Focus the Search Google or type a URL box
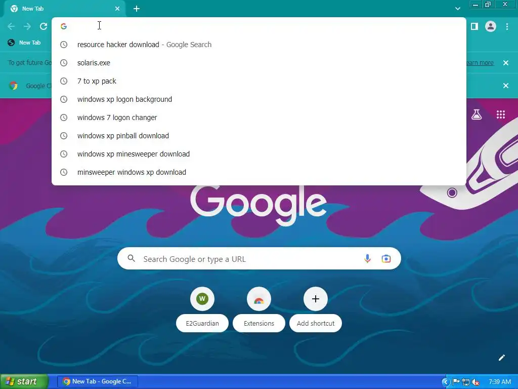This screenshot has height=389, width=518. coord(259,259)
